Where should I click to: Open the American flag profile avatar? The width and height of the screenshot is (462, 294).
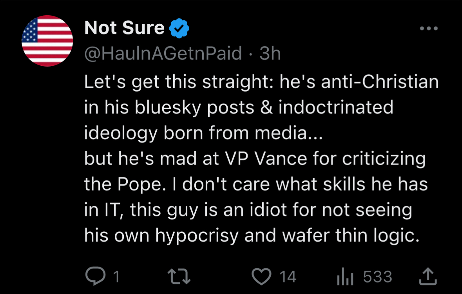47,41
